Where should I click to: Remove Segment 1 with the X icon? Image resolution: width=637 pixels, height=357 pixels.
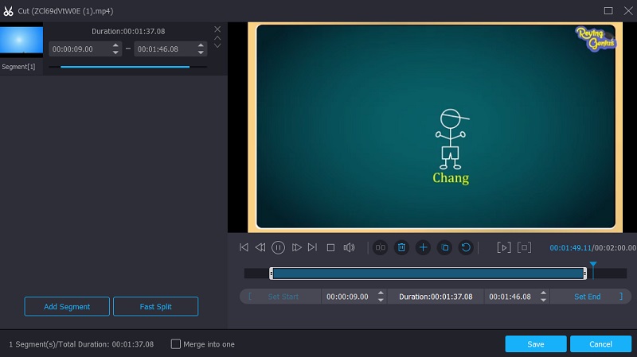point(217,29)
